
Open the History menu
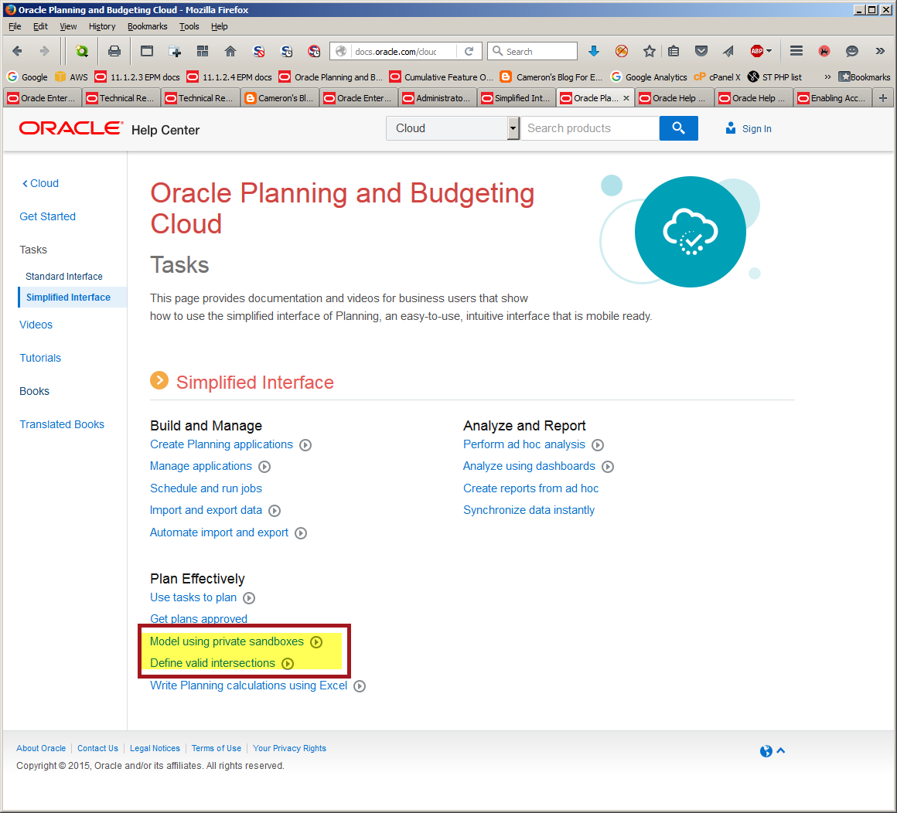[x=102, y=26]
